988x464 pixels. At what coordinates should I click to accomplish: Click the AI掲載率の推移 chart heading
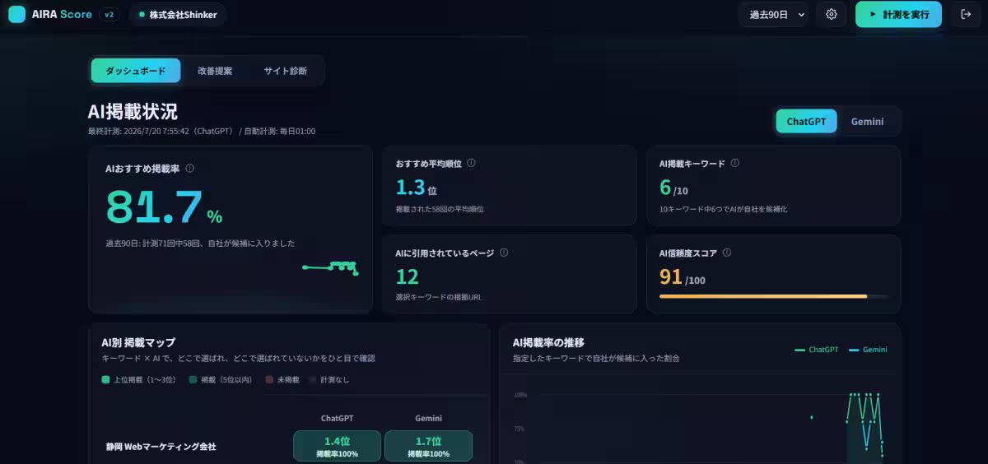coord(548,342)
